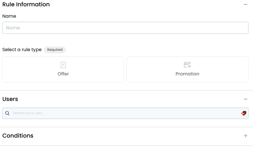Click the Offer receipt percent icon
This screenshot has height=148, width=257.
[63, 65]
